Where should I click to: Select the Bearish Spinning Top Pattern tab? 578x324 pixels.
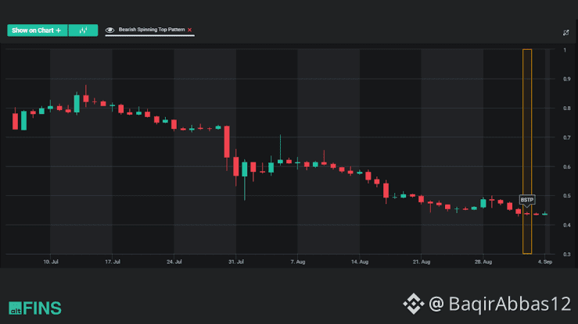click(x=149, y=30)
